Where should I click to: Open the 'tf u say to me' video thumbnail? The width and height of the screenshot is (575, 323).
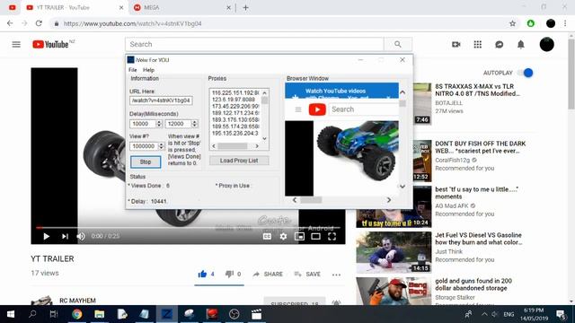coord(394,207)
